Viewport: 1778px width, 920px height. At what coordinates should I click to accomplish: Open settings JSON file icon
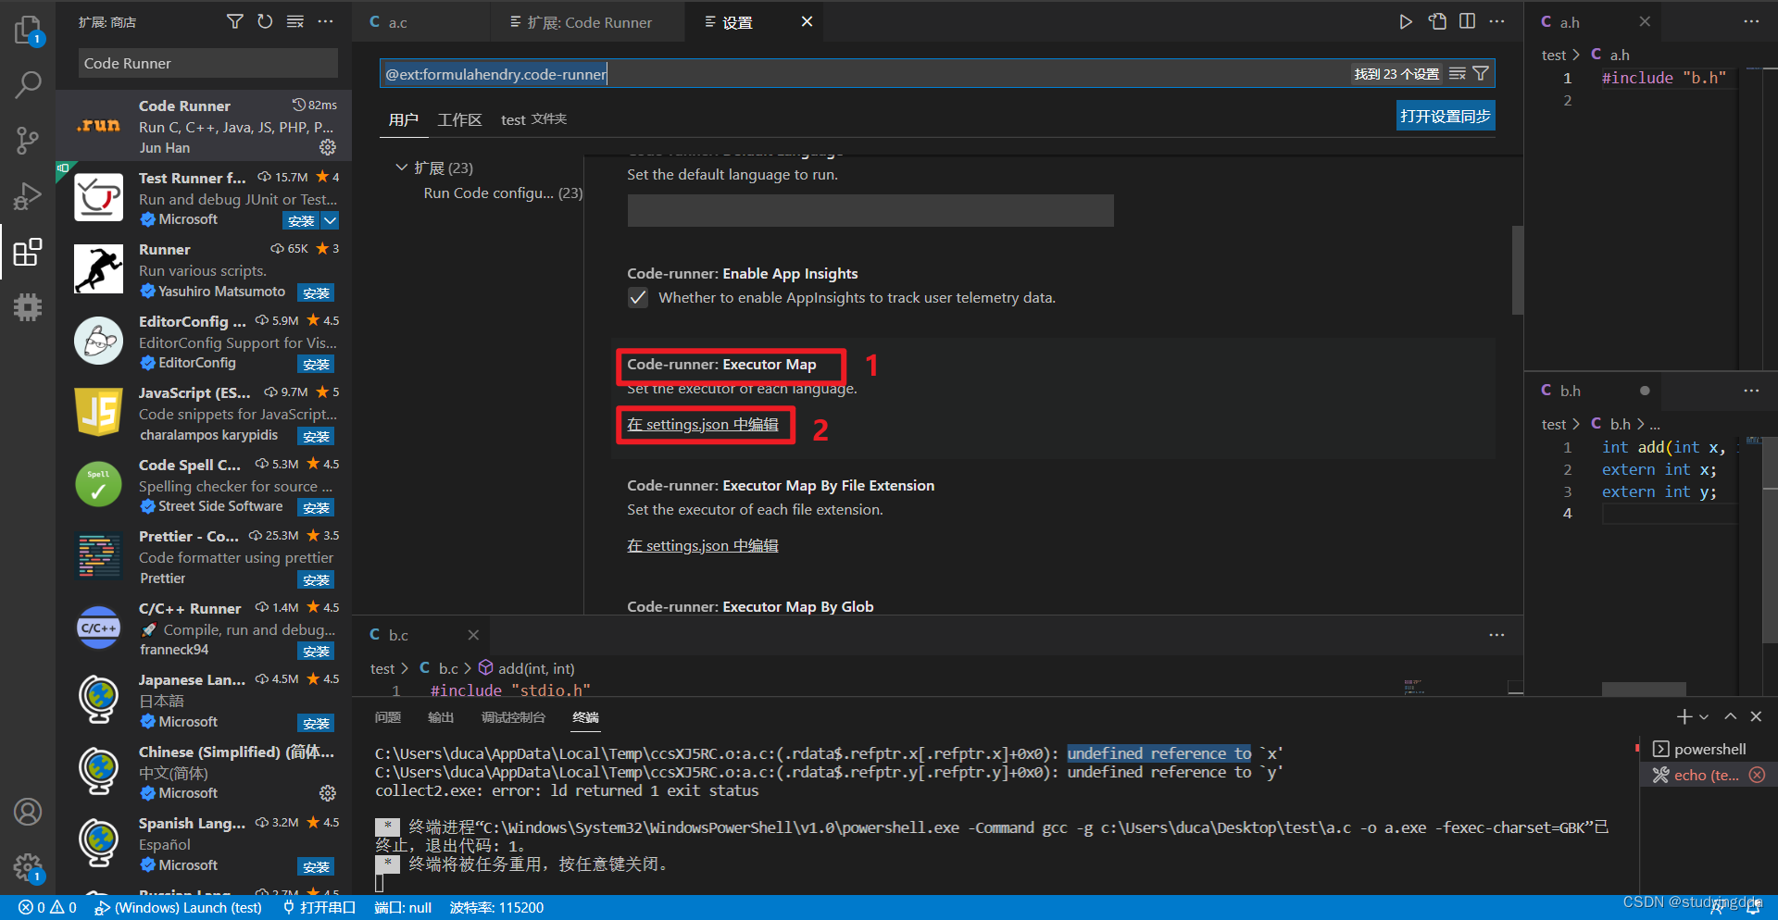pos(1437,21)
